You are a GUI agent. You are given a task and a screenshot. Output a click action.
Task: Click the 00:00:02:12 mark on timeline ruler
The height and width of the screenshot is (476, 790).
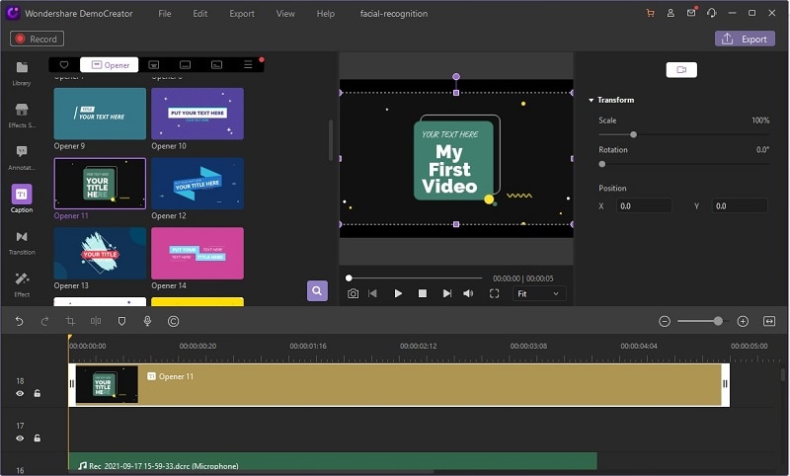click(x=418, y=346)
